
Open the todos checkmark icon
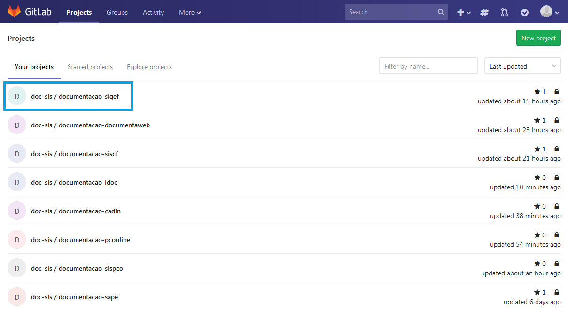(x=525, y=12)
